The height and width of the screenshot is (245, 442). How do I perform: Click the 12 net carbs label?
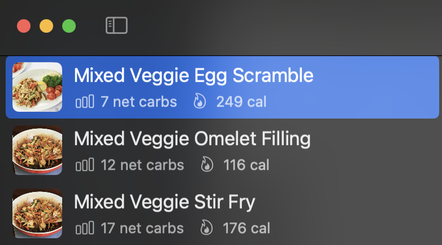[x=142, y=165]
